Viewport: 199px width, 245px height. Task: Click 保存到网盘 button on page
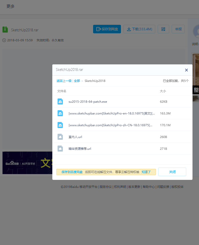click(107, 29)
